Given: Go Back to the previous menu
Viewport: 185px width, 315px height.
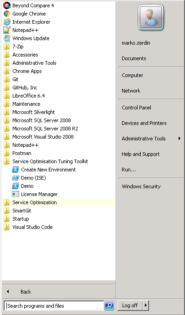Looking at the screenshot, I should coord(26,292).
